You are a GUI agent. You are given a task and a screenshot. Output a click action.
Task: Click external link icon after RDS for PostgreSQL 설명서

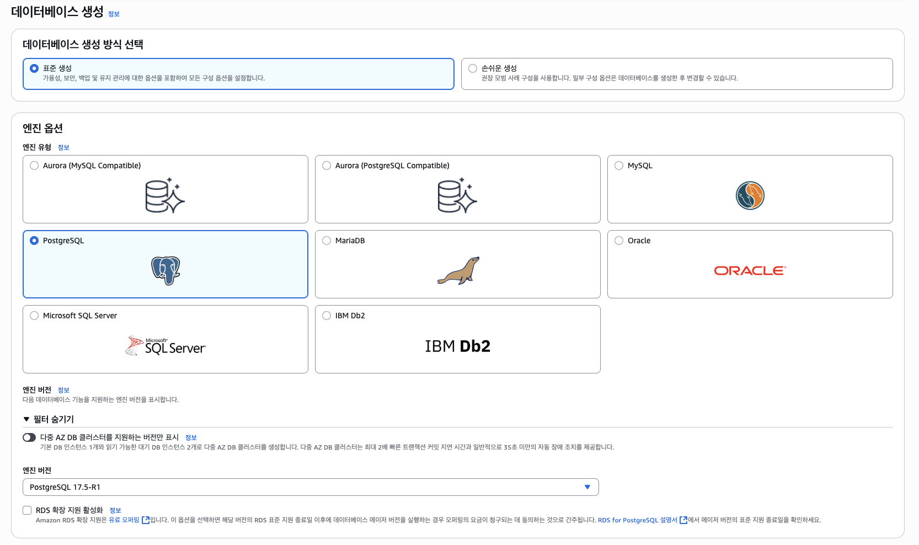(683, 520)
